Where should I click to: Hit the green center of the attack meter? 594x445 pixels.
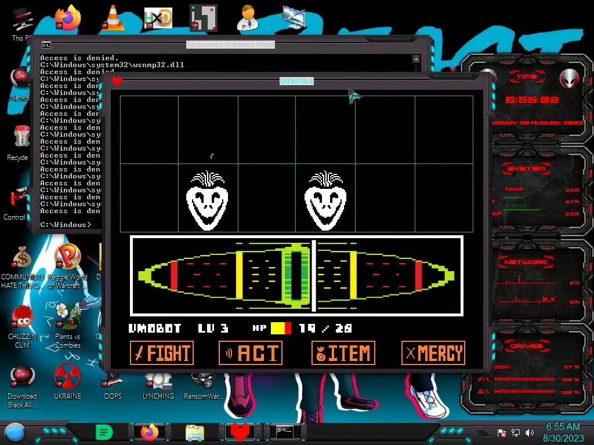point(296,275)
